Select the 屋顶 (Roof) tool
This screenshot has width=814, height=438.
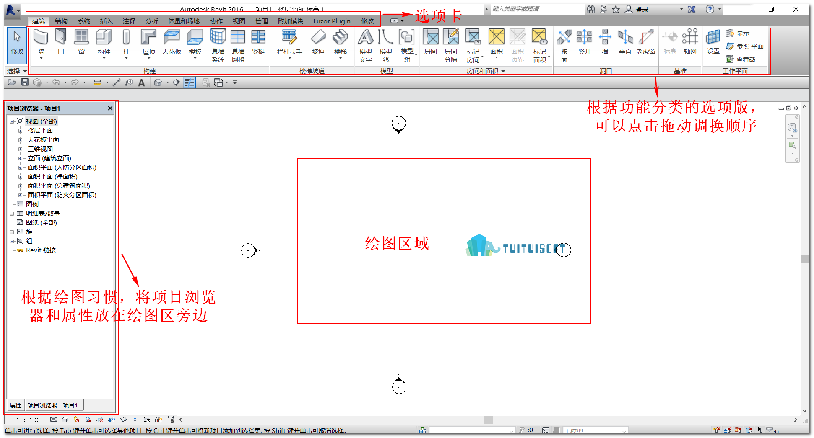148,44
